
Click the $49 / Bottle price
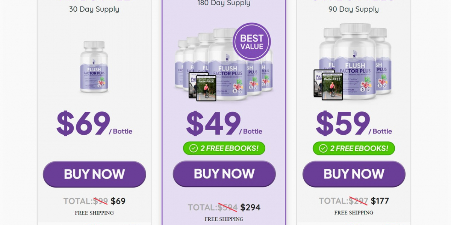[224, 124]
